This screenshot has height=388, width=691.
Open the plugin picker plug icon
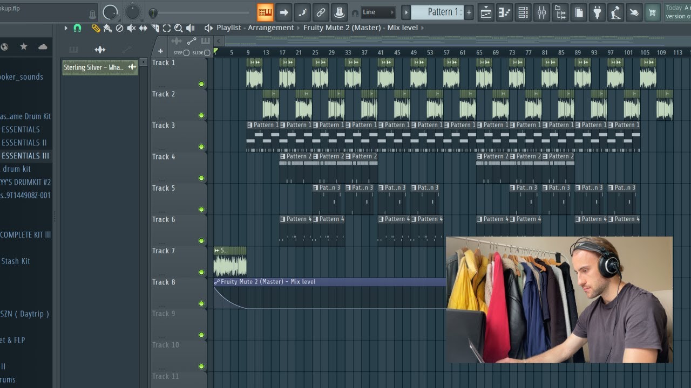click(598, 12)
